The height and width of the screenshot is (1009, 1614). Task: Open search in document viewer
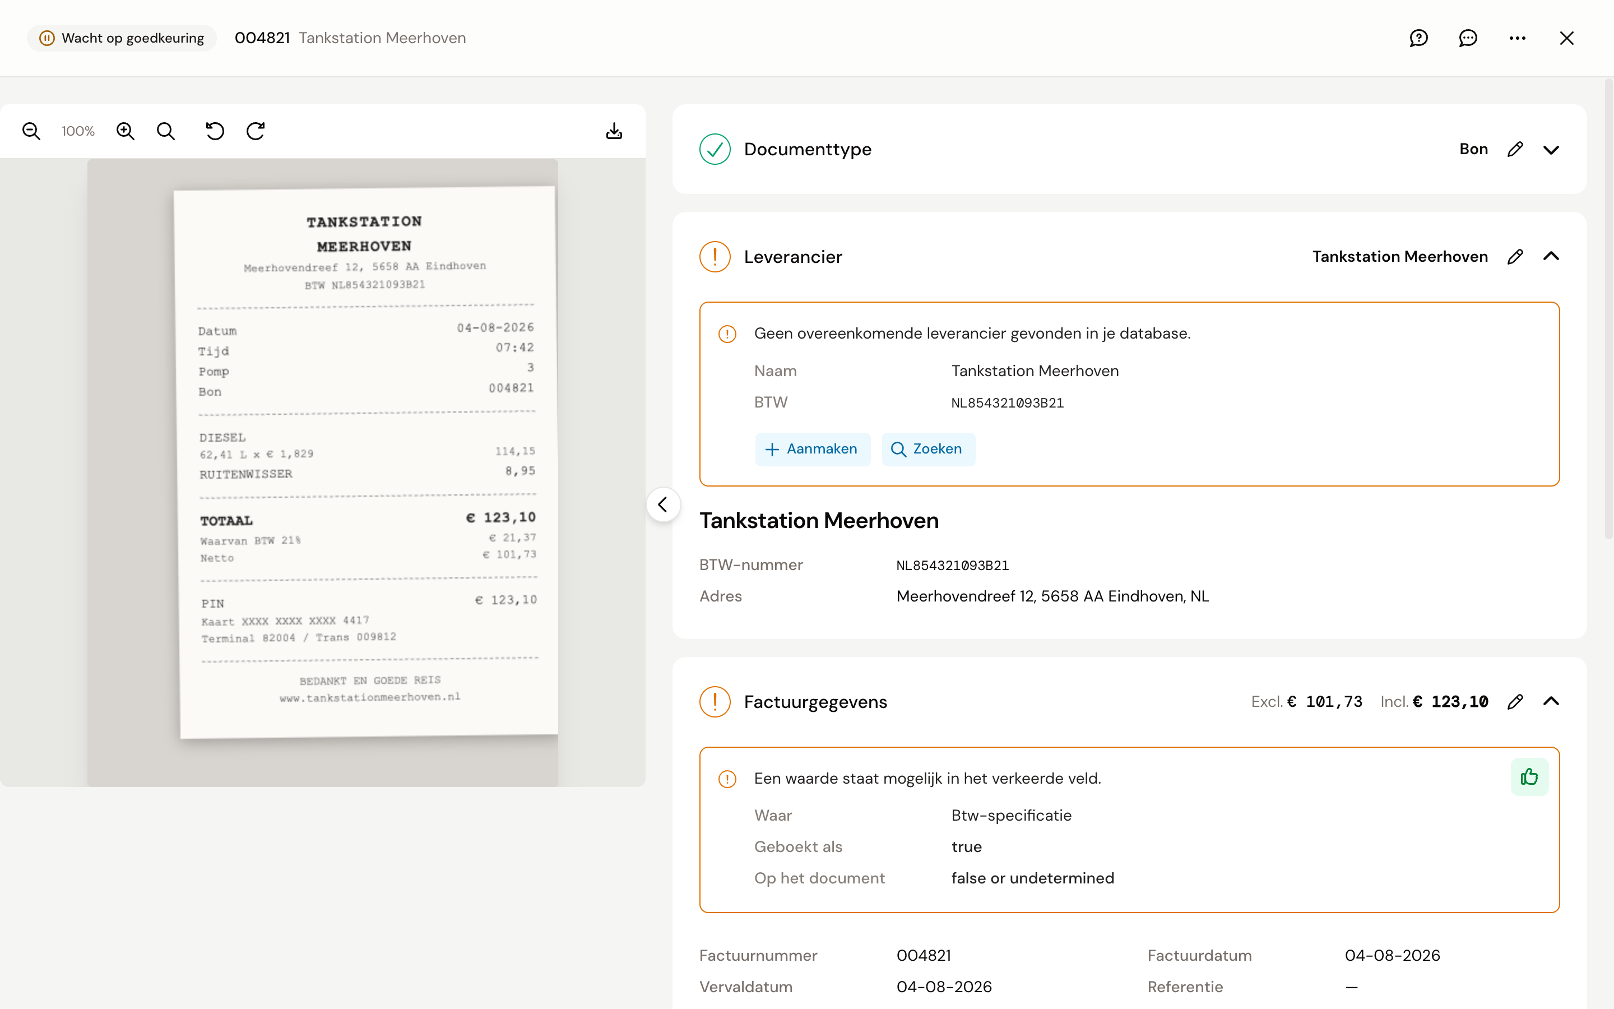click(166, 131)
